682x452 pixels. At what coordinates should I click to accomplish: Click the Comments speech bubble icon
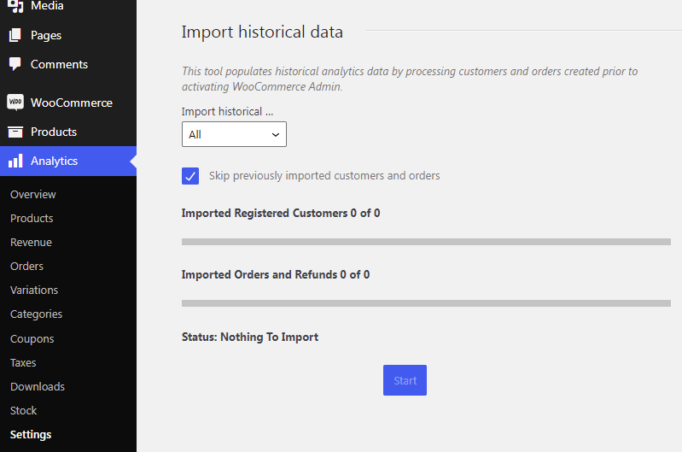point(15,64)
